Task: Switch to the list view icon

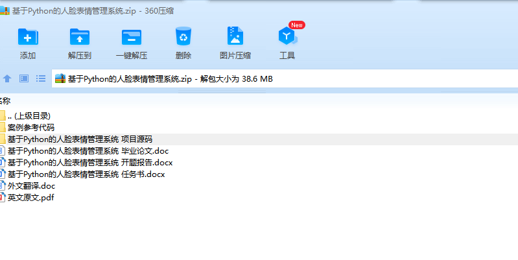Action: click(x=41, y=78)
